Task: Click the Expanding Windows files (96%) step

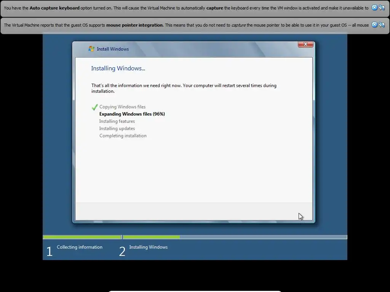Action: tap(132, 114)
